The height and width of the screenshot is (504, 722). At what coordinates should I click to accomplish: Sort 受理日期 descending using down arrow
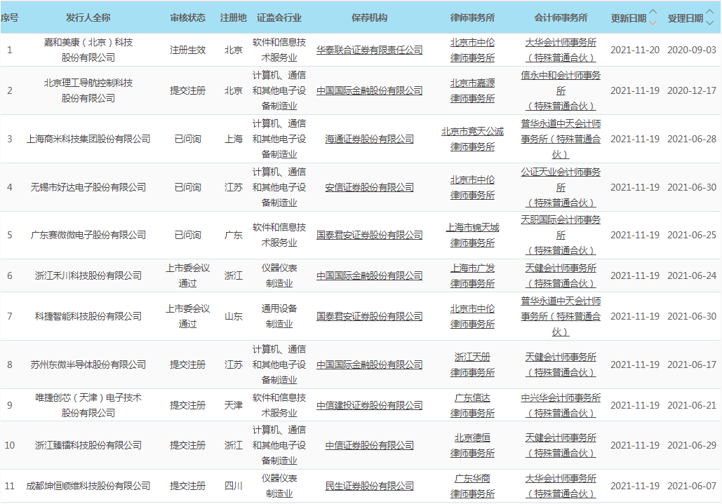709,22
